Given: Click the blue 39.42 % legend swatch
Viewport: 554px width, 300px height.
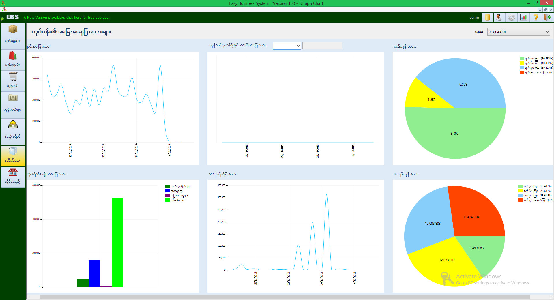Looking at the screenshot, I should tap(522, 68).
